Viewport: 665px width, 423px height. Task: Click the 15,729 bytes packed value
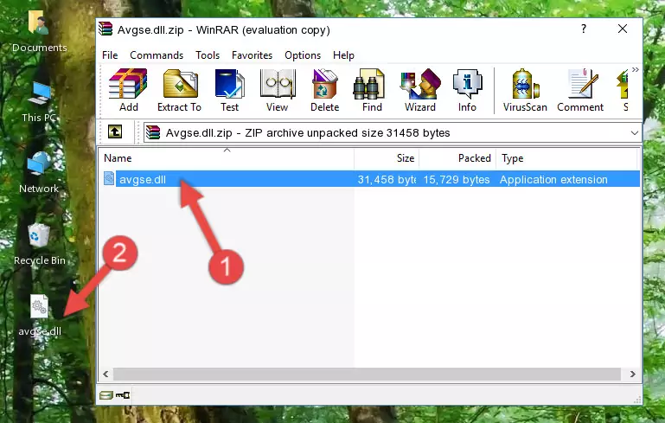click(457, 179)
